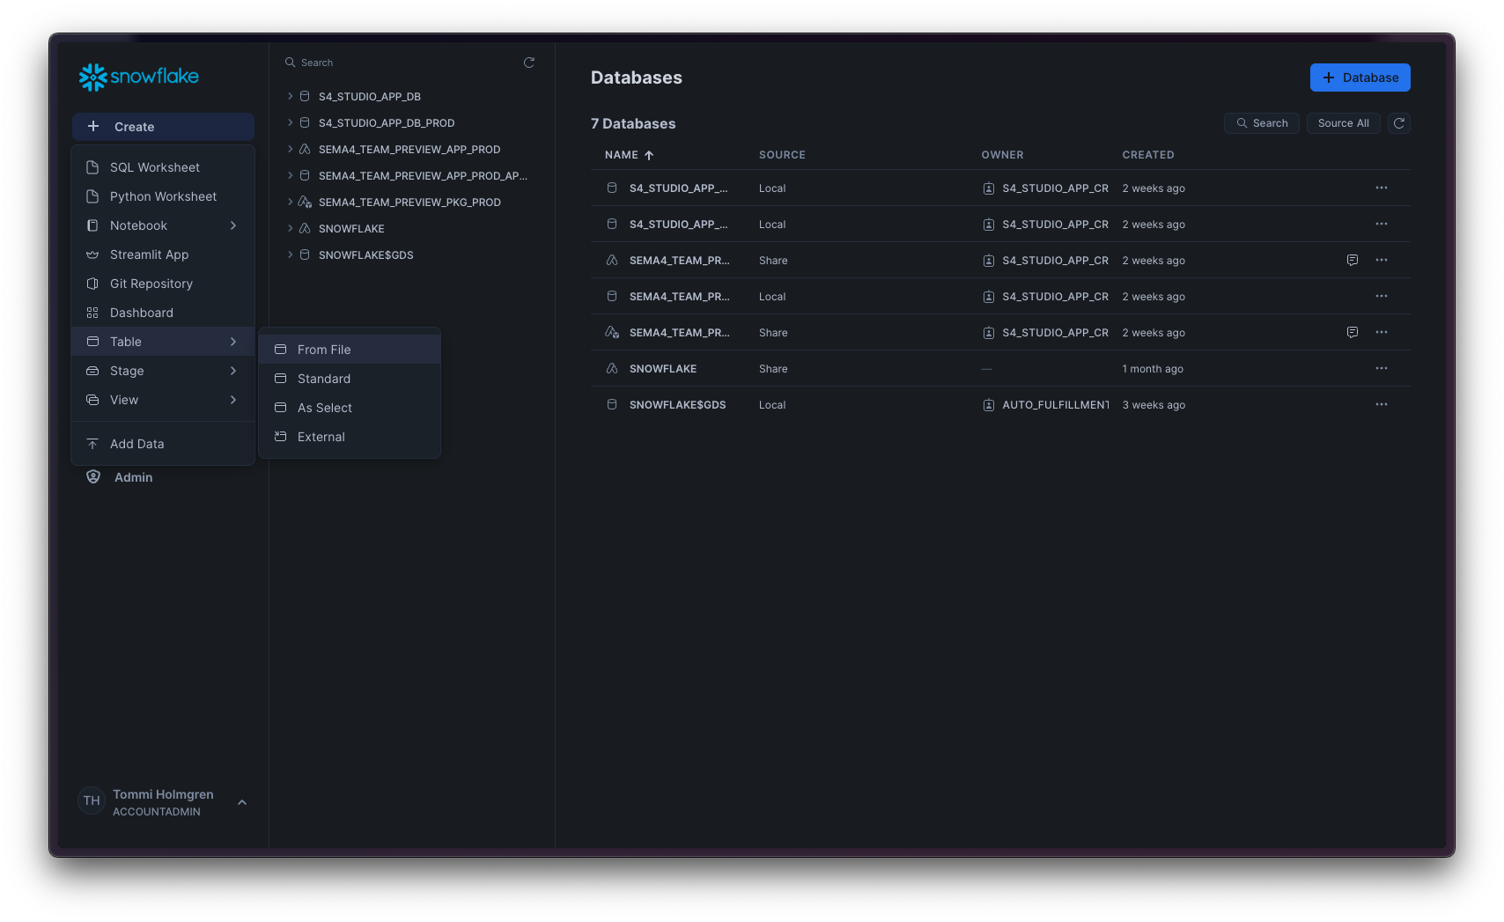Click '3 weeks ago' created cell
This screenshot has height=922, width=1504.
pyautogui.click(x=1154, y=405)
